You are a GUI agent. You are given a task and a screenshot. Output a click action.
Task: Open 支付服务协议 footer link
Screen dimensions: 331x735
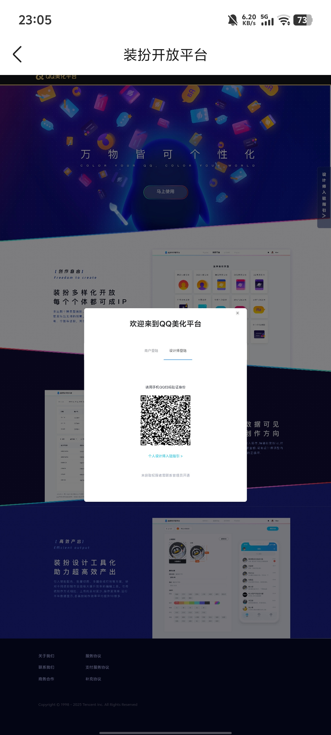(x=97, y=667)
